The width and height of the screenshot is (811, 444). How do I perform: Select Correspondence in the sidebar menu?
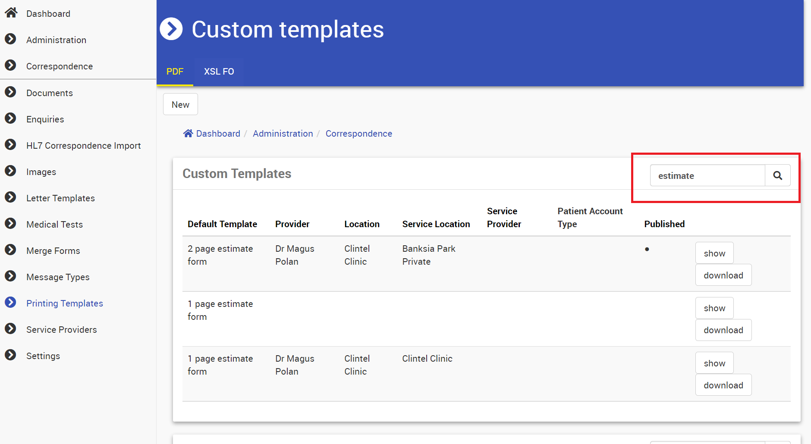(60, 66)
